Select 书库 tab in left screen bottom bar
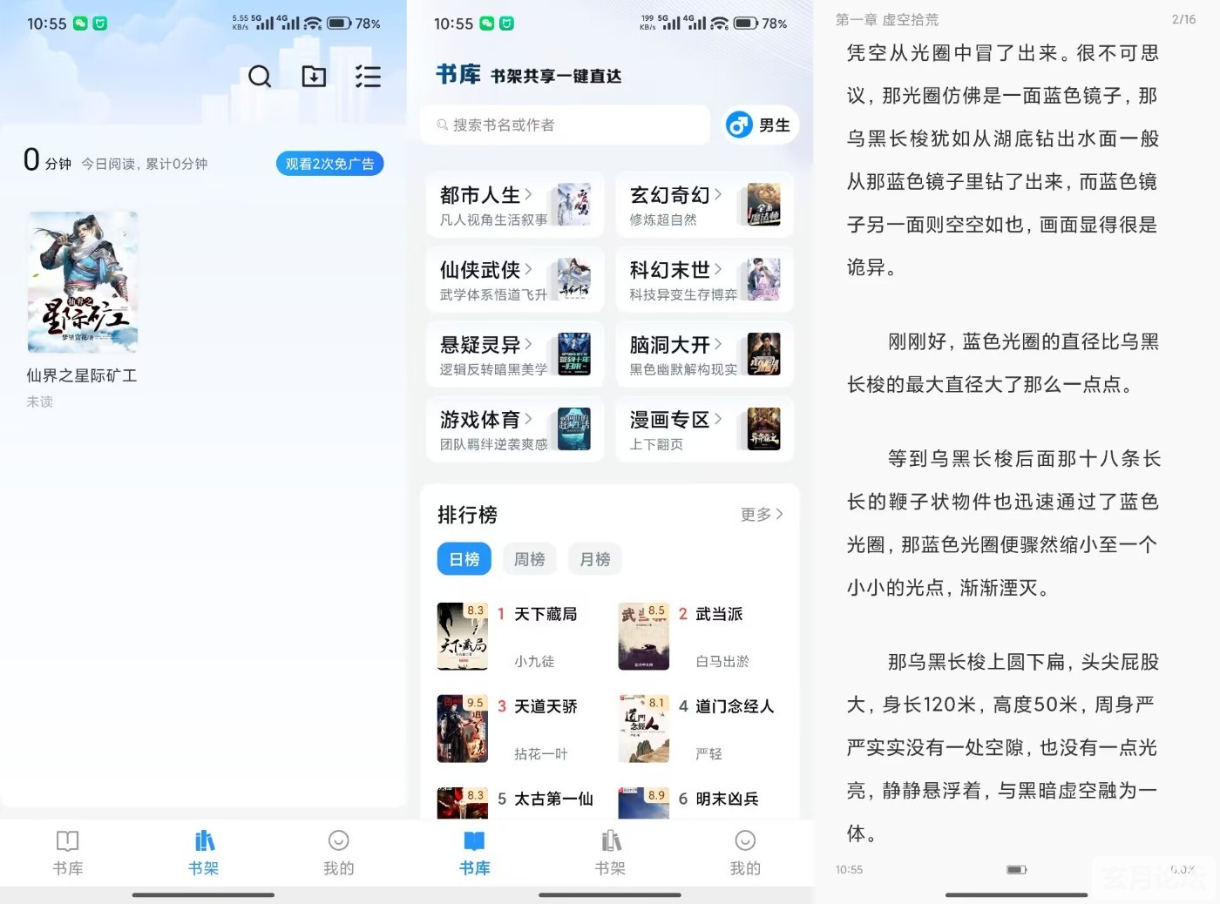Viewport: 1220px width, 904px height. 68,853
